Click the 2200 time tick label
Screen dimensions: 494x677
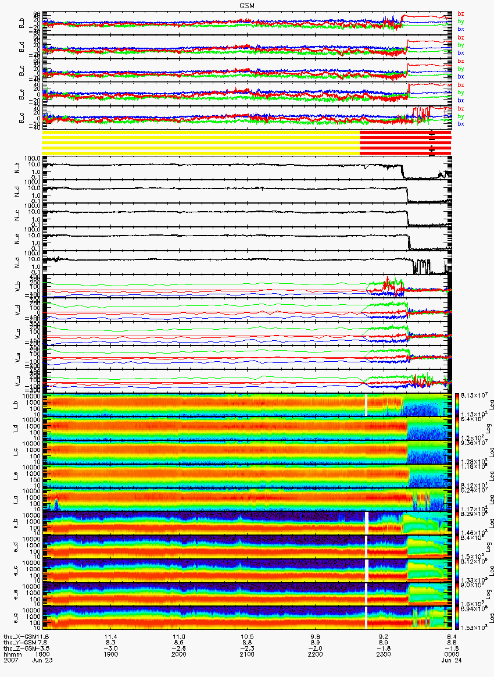coord(316,654)
